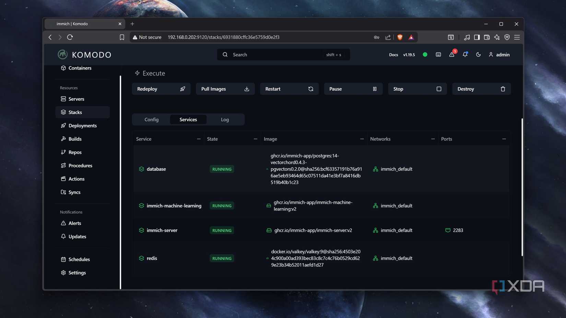Open Builds from the sidebar

pos(74,139)
